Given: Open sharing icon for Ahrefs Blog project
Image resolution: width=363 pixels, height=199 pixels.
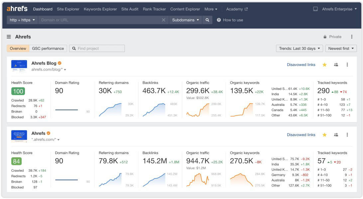Looking at the screenshot, I should 336,65.
